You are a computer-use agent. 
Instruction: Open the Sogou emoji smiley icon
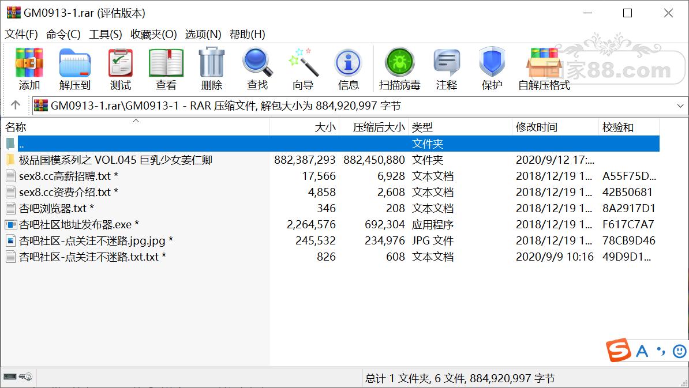[680, 351]
